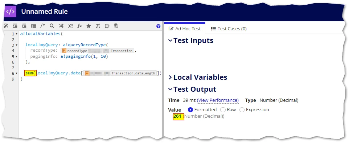Click the a!queryRecordType( function text
349x143 pixels.
85,45
